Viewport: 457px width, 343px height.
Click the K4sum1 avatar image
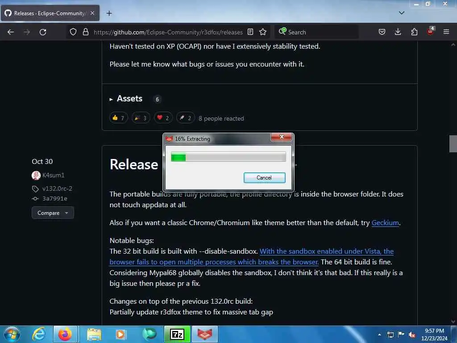click(x=36, y=175)
